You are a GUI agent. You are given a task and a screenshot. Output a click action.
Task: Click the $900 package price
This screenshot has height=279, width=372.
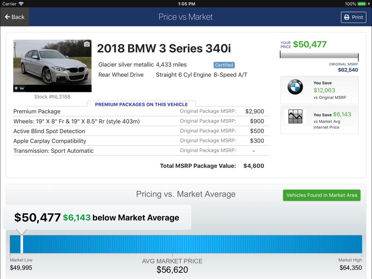[x=257, y=121]
